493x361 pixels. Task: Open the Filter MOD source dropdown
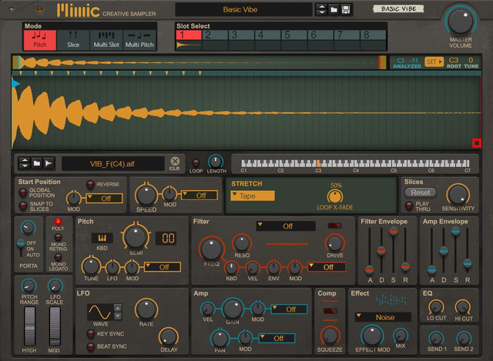point(327,267)
